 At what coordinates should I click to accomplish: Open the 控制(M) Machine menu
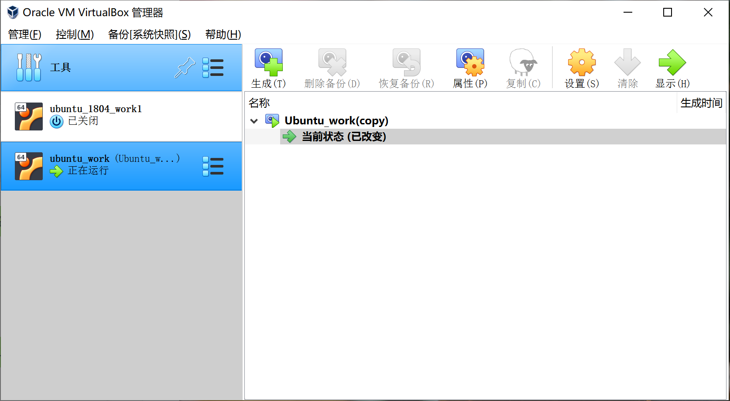click(x=75, y=34)
